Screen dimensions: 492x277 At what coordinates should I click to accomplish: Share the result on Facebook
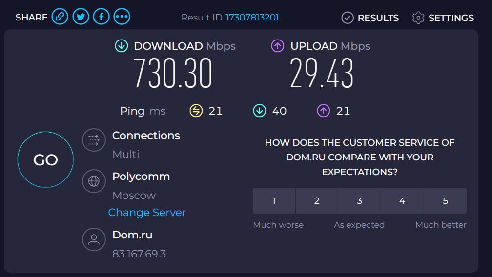102,17
